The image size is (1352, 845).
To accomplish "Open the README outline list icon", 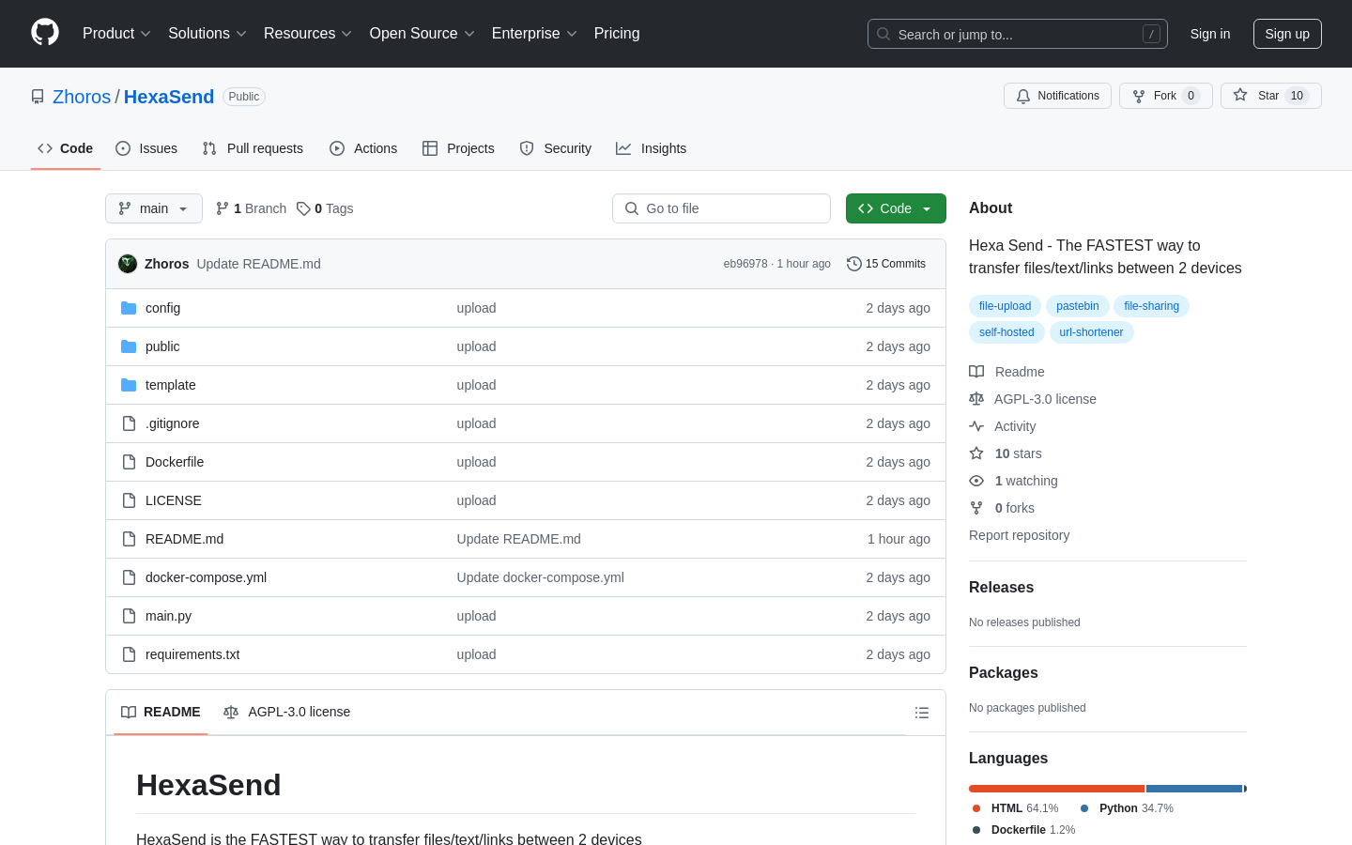I will (x=922, y=713).
